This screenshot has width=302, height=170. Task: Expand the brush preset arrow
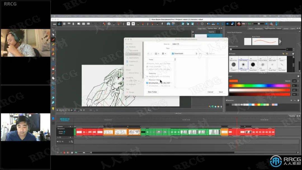click(280, 41)
